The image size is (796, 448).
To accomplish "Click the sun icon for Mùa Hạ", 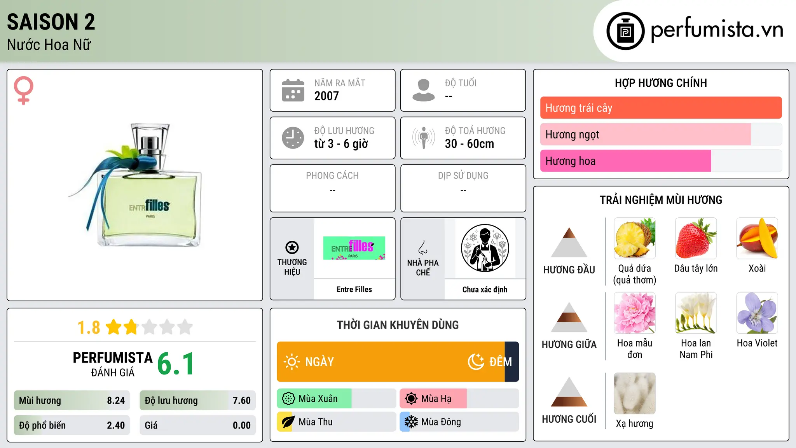I will pos(411,399).
